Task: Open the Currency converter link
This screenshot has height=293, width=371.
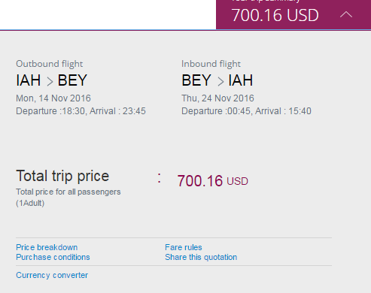Action: tap(52, 275)
